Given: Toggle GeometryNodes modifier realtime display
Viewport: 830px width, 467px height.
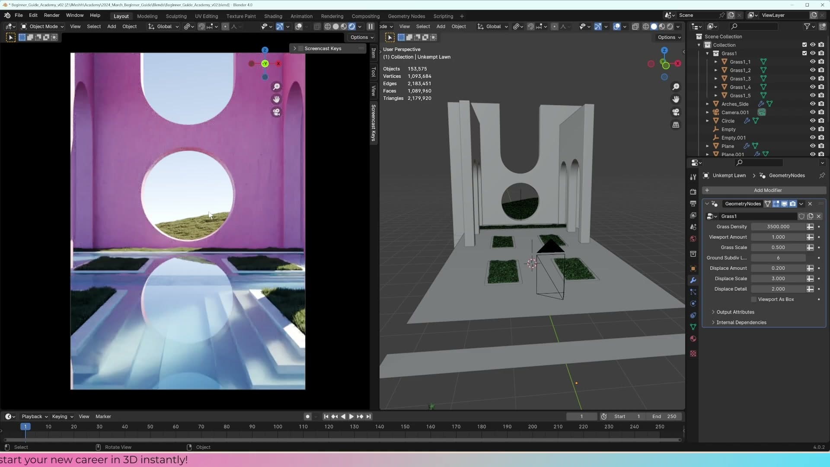Looking at the screenshot, I should (x=784, y=204).
